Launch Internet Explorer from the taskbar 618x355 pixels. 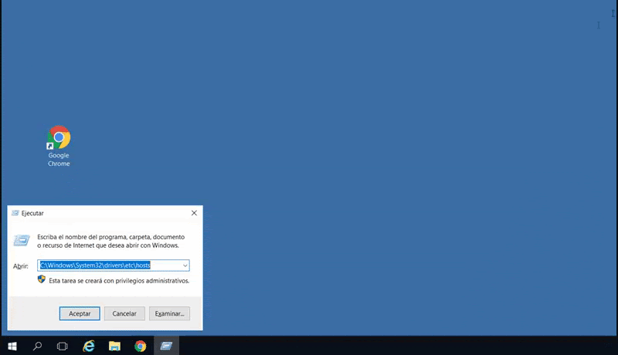point(89,346)
